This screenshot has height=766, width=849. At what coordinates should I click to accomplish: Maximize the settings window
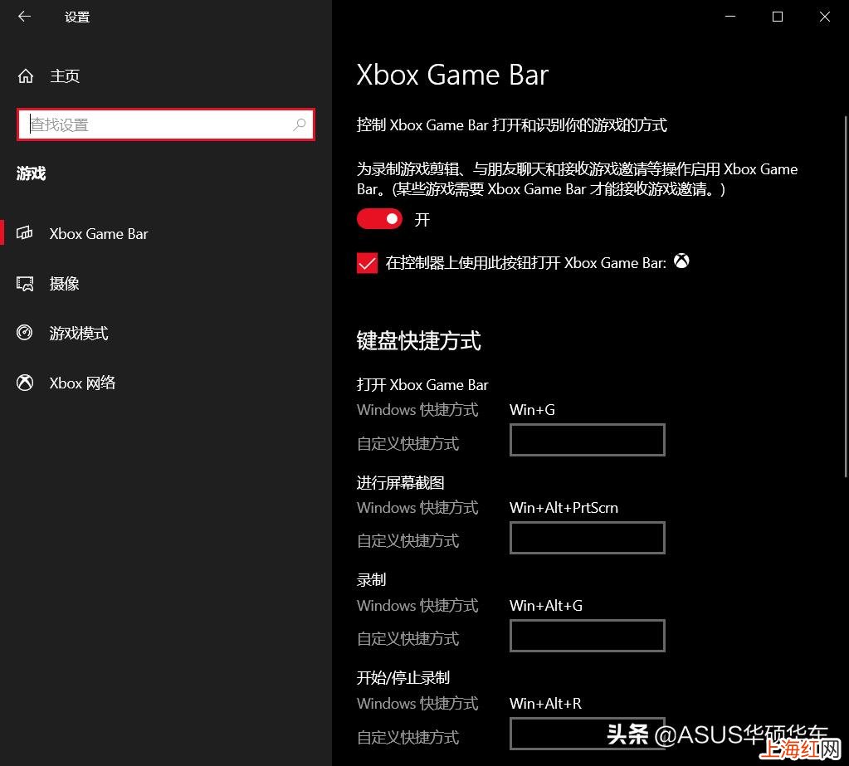(x=777, y=17)
